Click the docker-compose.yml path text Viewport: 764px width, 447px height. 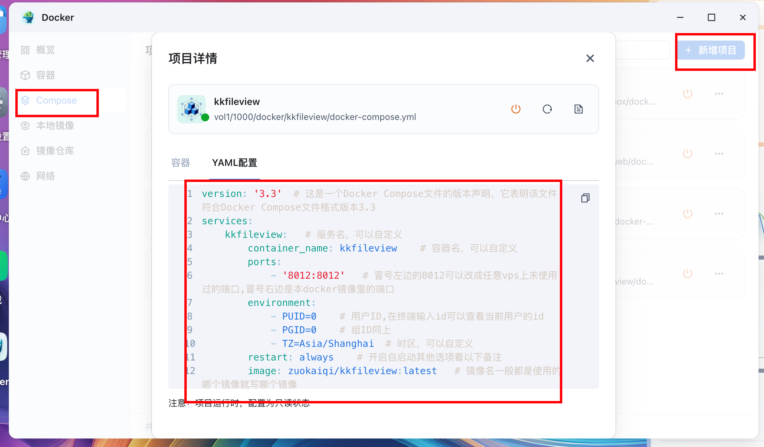click(315, 117)
